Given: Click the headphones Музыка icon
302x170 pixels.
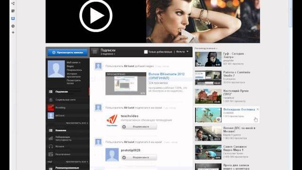Looking at the screenshot, I should click(x=50, y=146).
